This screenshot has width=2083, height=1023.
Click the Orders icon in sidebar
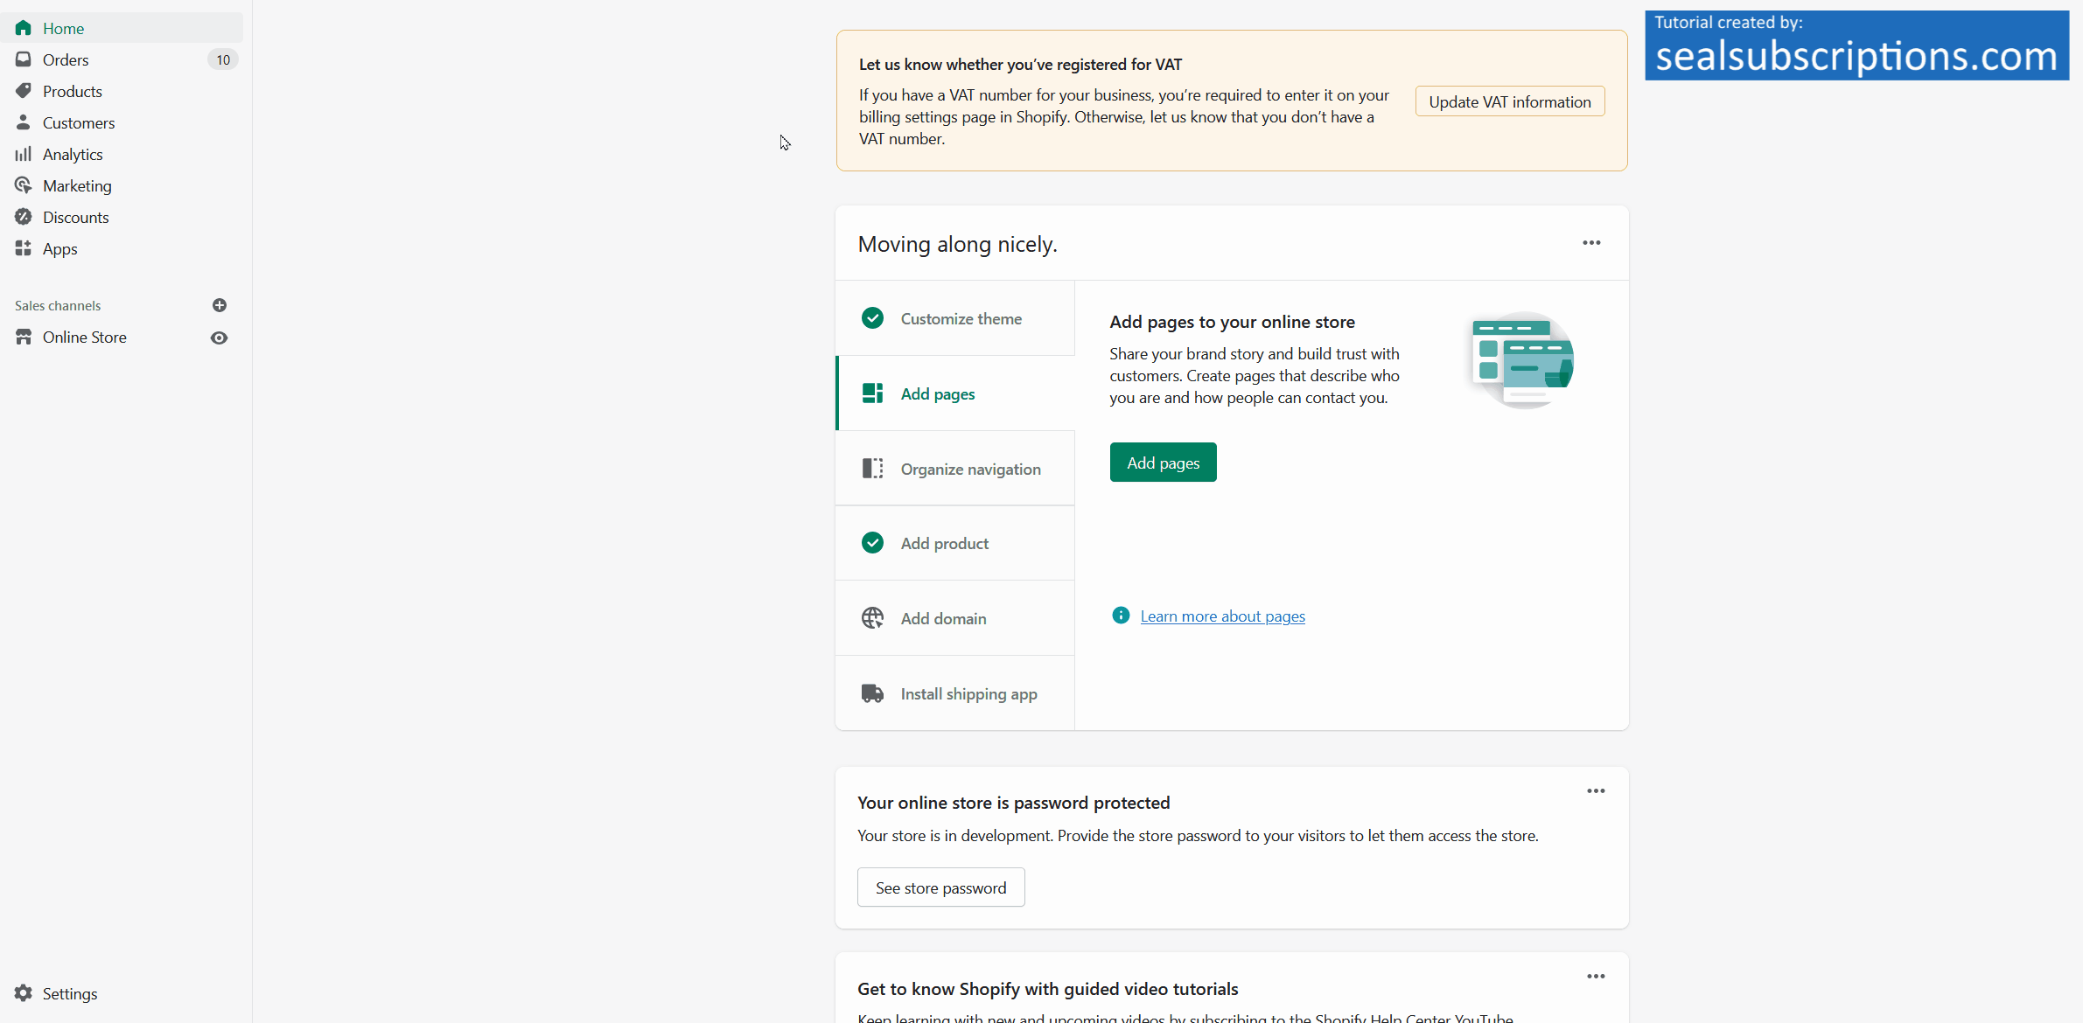click(23, 59)
